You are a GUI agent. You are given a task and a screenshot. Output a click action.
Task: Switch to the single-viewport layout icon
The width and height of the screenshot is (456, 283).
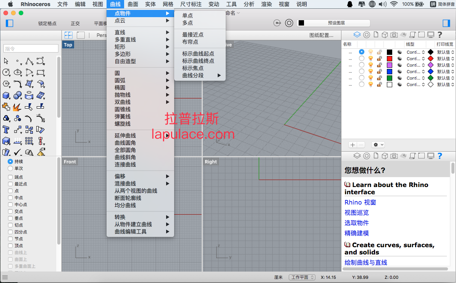81,35
